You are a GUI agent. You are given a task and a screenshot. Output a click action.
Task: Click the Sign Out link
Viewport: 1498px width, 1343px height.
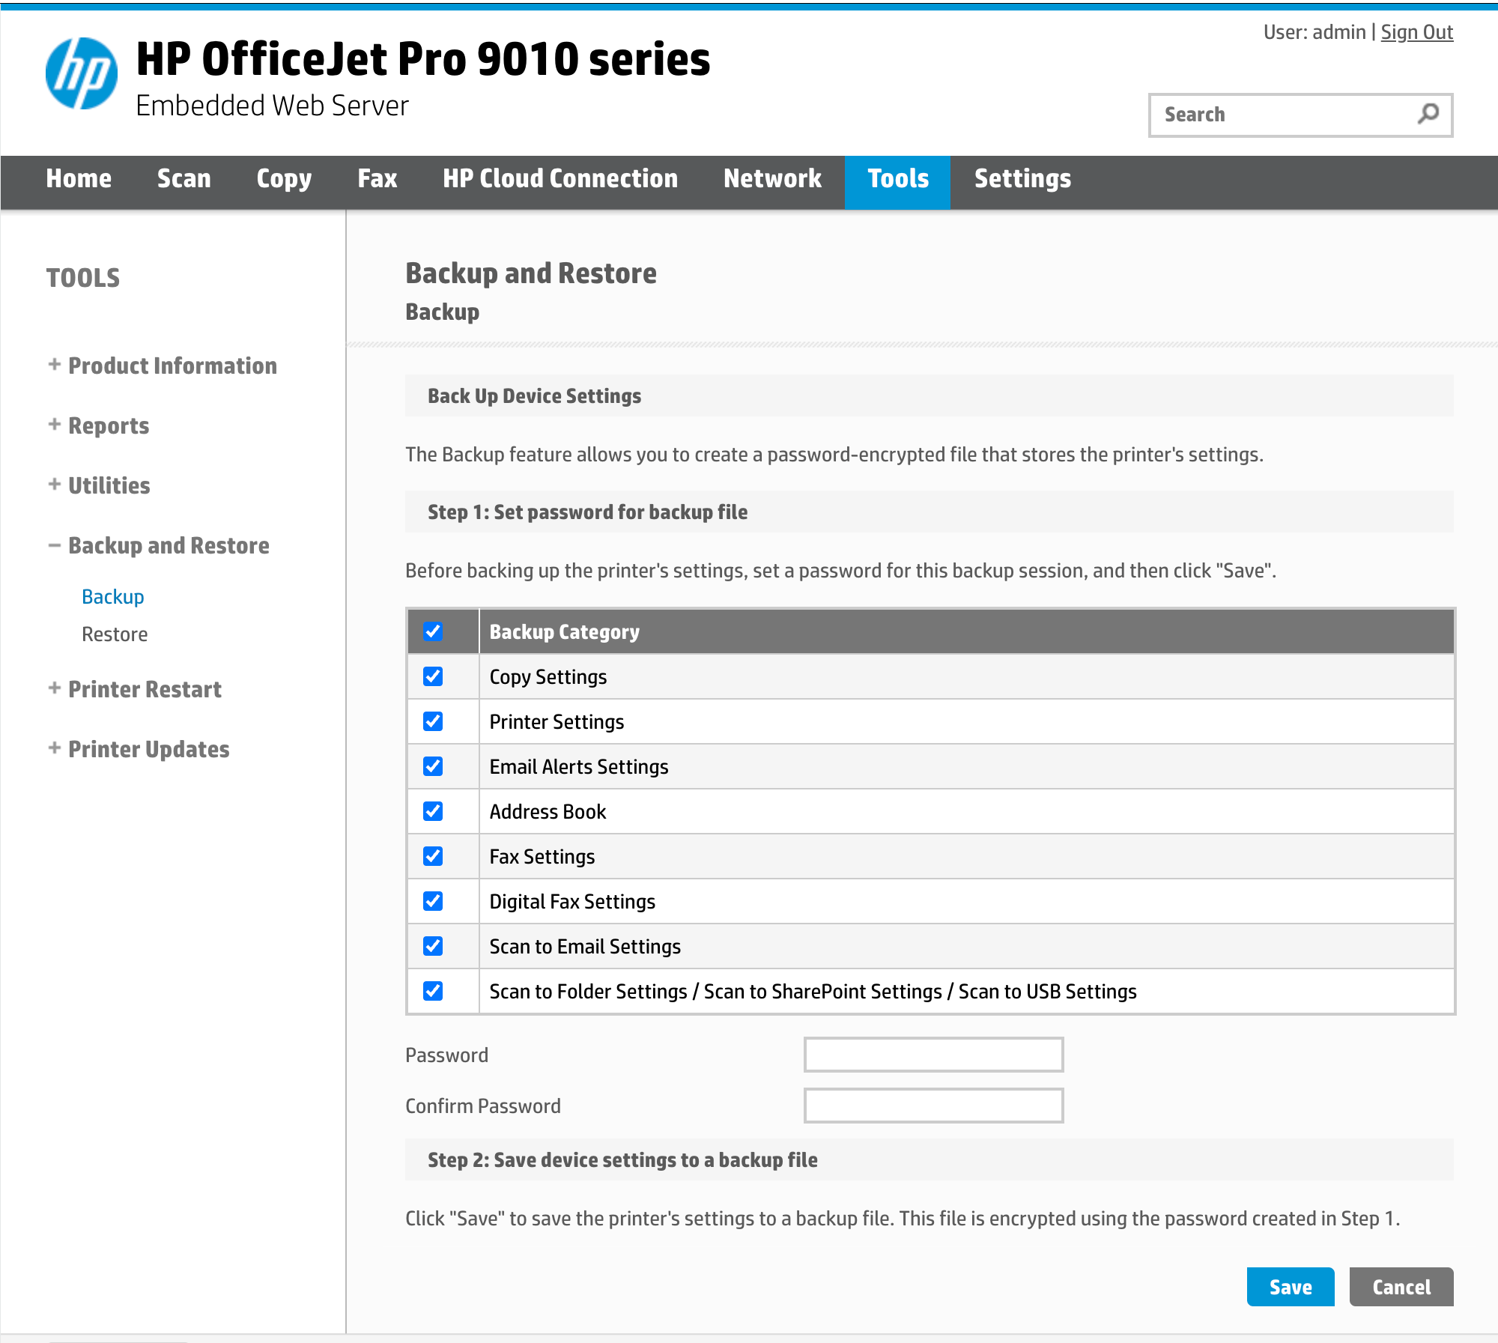point(1417,32)
